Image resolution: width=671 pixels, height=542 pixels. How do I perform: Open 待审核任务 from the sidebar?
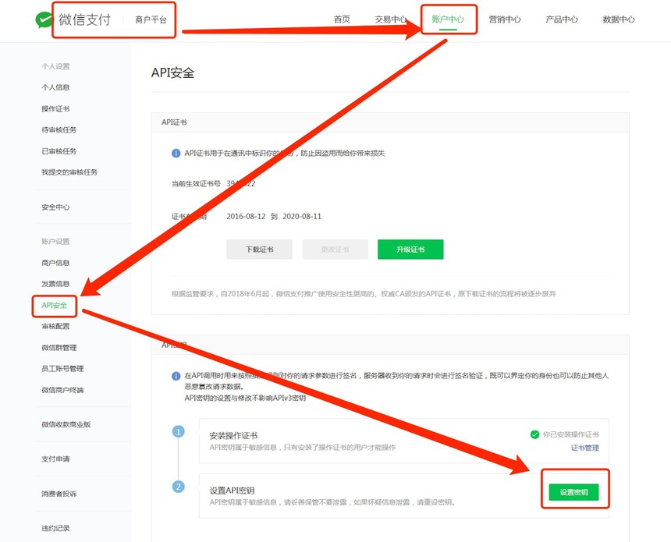[59, 129]
